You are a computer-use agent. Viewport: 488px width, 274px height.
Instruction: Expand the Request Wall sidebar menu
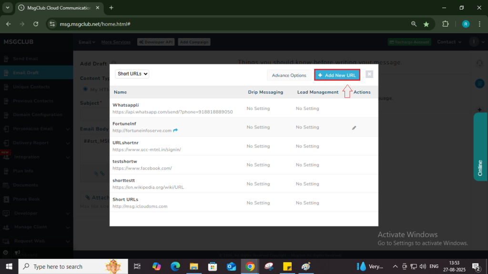point(36,241)
